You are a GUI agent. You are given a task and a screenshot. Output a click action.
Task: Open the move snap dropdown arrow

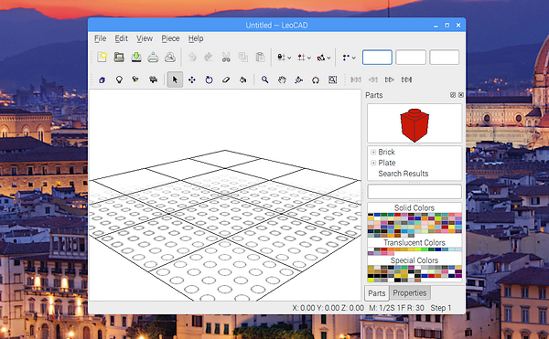[x=309, y=58]
